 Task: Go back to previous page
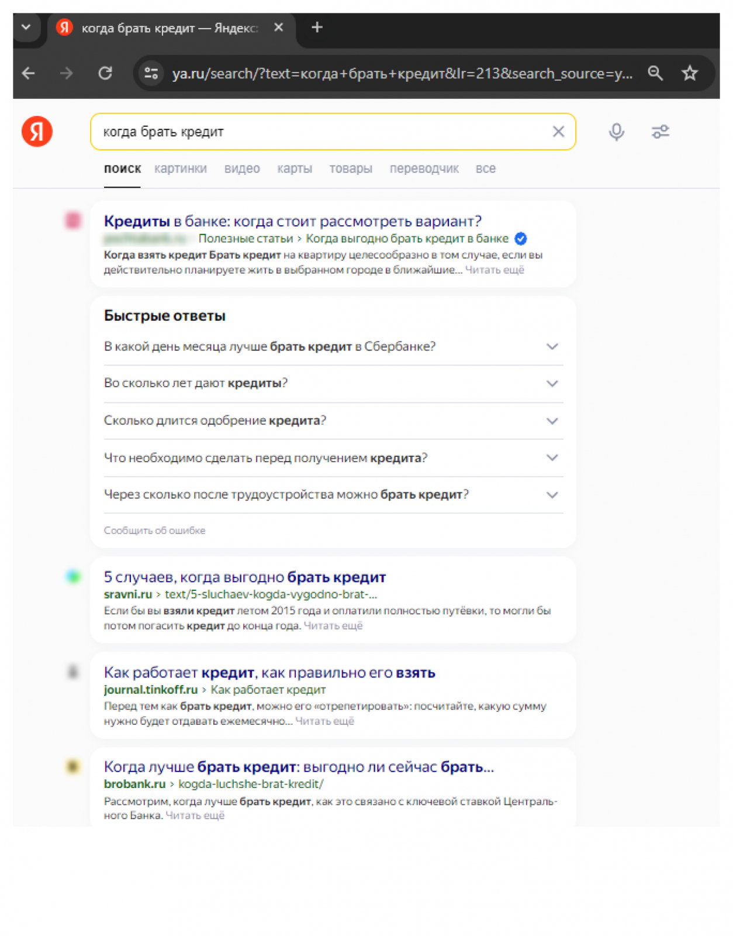(x=28, y=73)
